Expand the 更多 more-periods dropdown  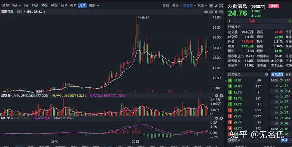(94, 6)
